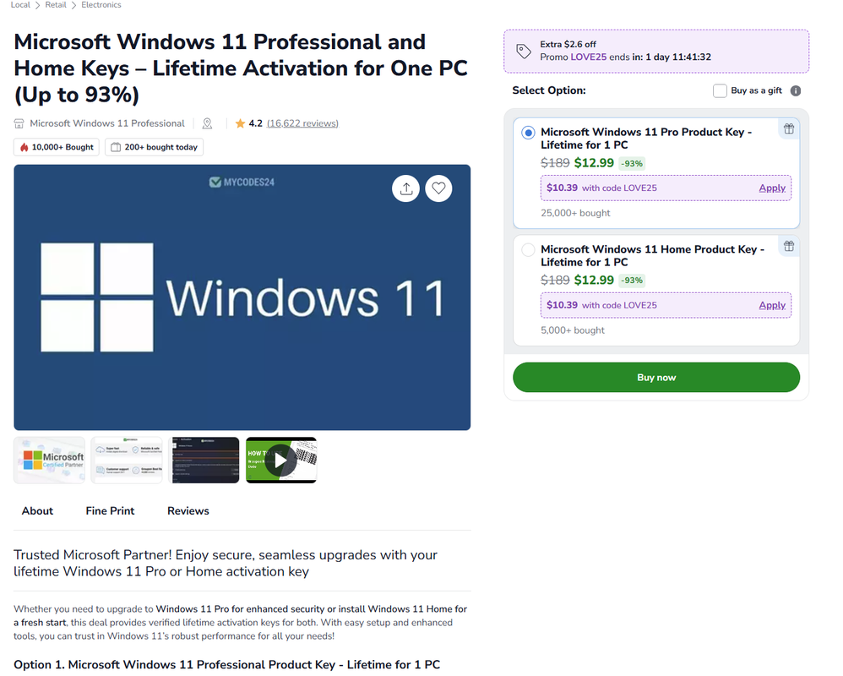
Task: Click the Pro option -93% discount badge
Action: [632, 163]
